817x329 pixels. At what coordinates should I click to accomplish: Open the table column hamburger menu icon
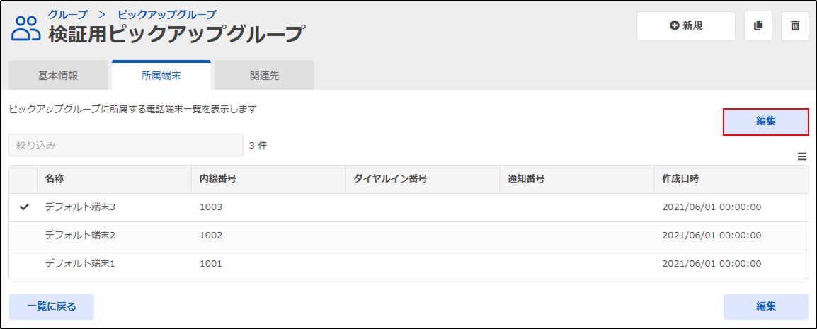click(x=802, y=156)
